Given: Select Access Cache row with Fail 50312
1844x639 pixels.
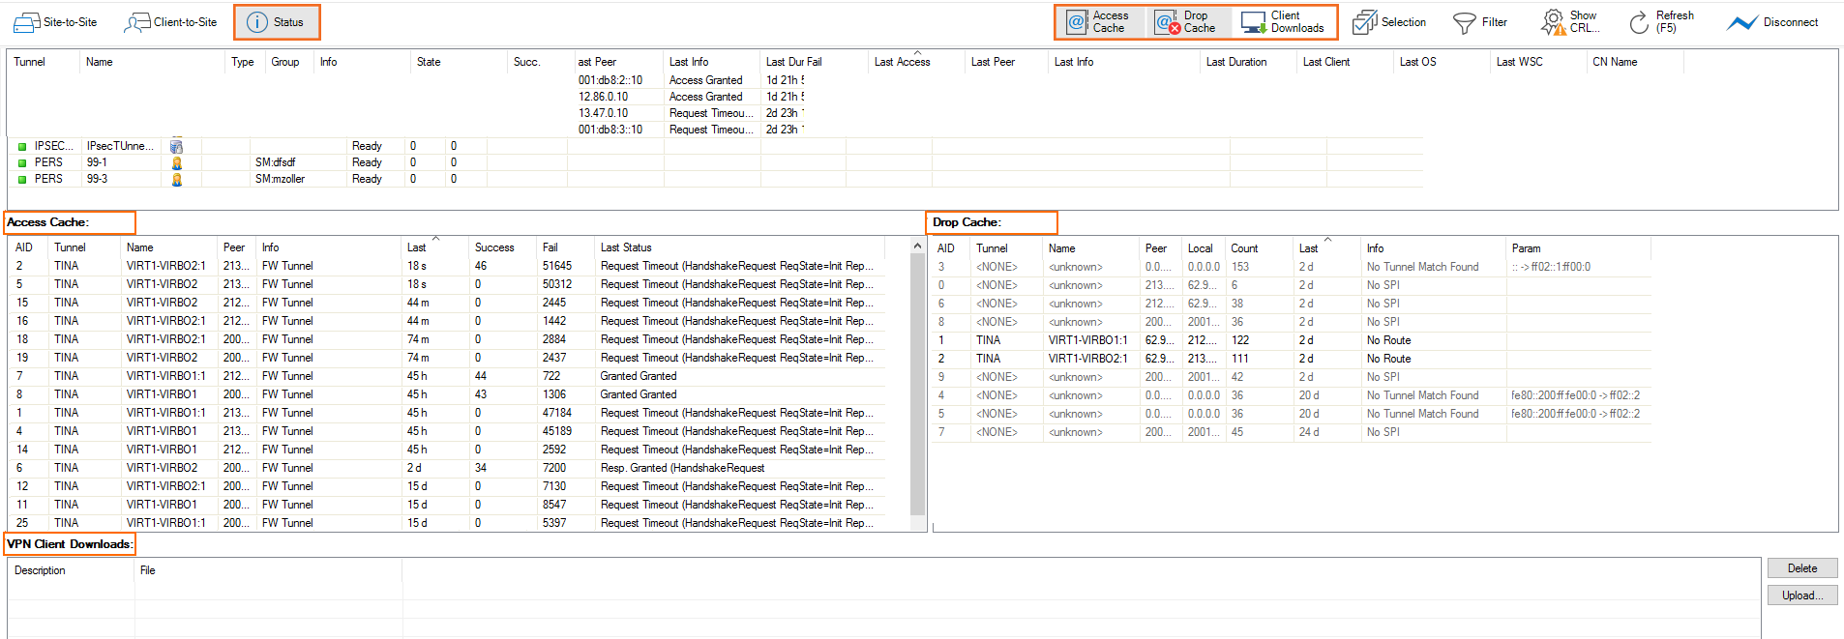Looking at the screenshot, I should (x=447, y=284).
